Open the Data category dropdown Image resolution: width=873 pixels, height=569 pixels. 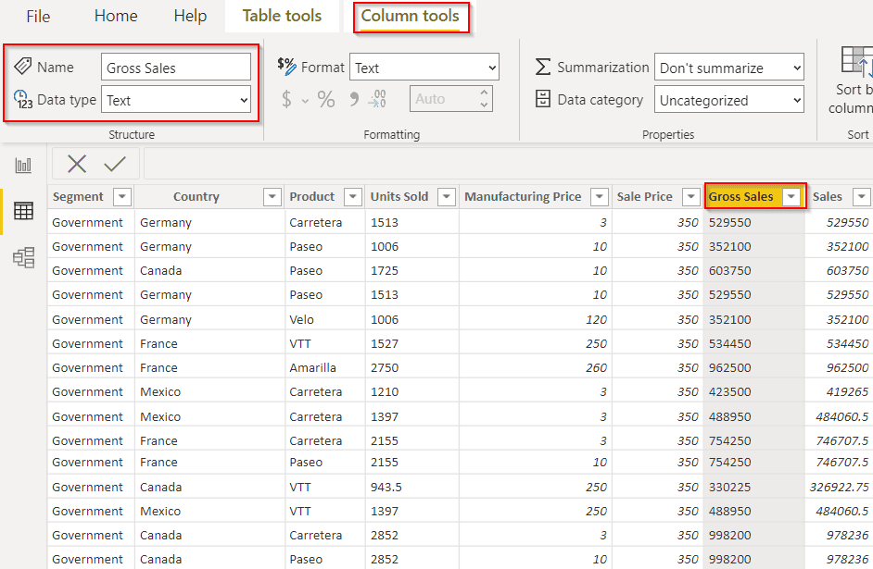click(x=729, y=100)
